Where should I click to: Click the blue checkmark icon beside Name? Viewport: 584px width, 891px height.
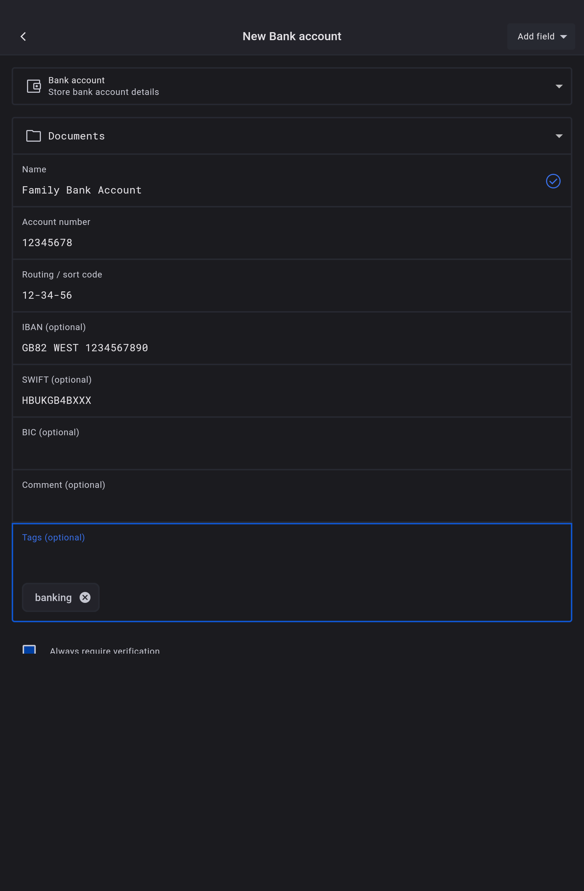(553, 181)
